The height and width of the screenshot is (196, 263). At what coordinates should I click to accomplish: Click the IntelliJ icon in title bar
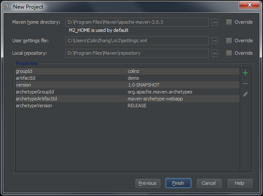click(x=7, y=7)
